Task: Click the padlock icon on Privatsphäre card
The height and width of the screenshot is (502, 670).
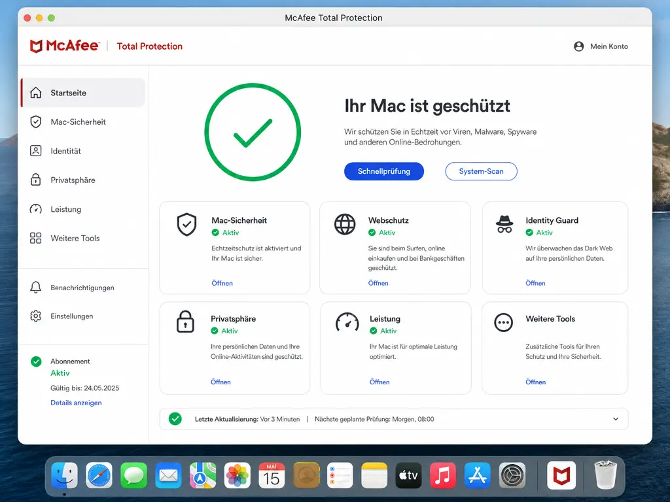Action: [185, 322]
